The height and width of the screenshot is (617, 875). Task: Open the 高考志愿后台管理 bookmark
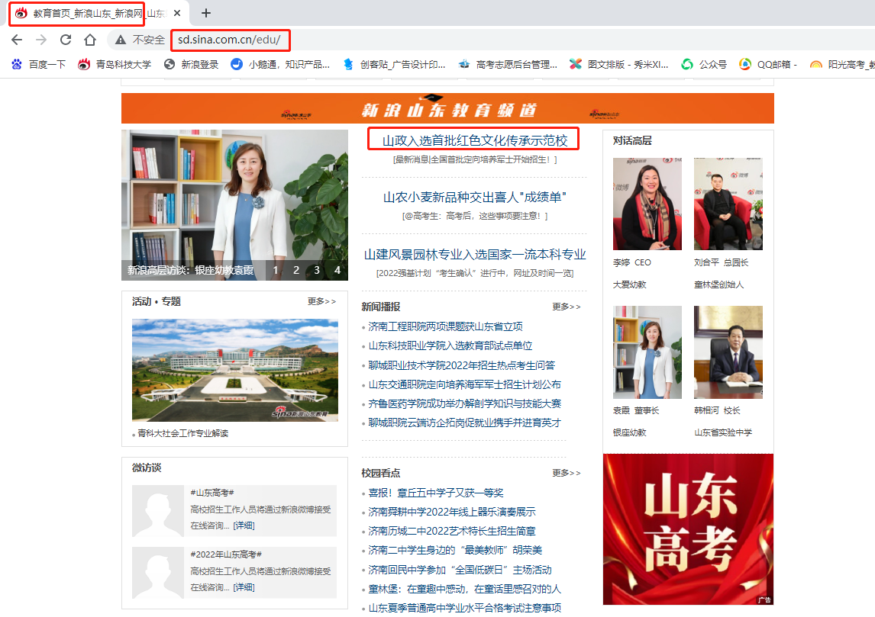[x=508, y=64]
